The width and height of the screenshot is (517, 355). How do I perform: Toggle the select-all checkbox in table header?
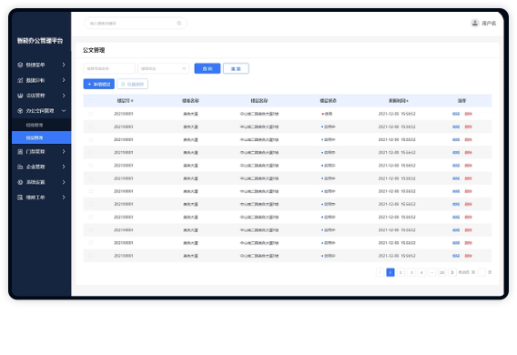(x=91, y=100)
